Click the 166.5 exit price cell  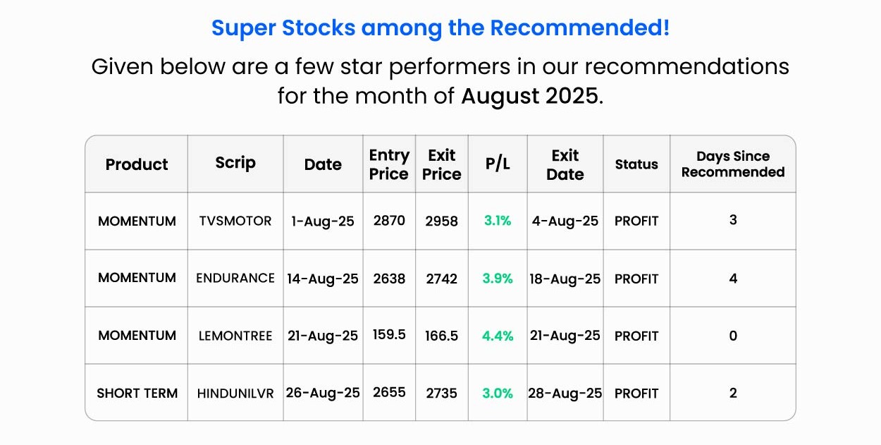coord(442,336)
